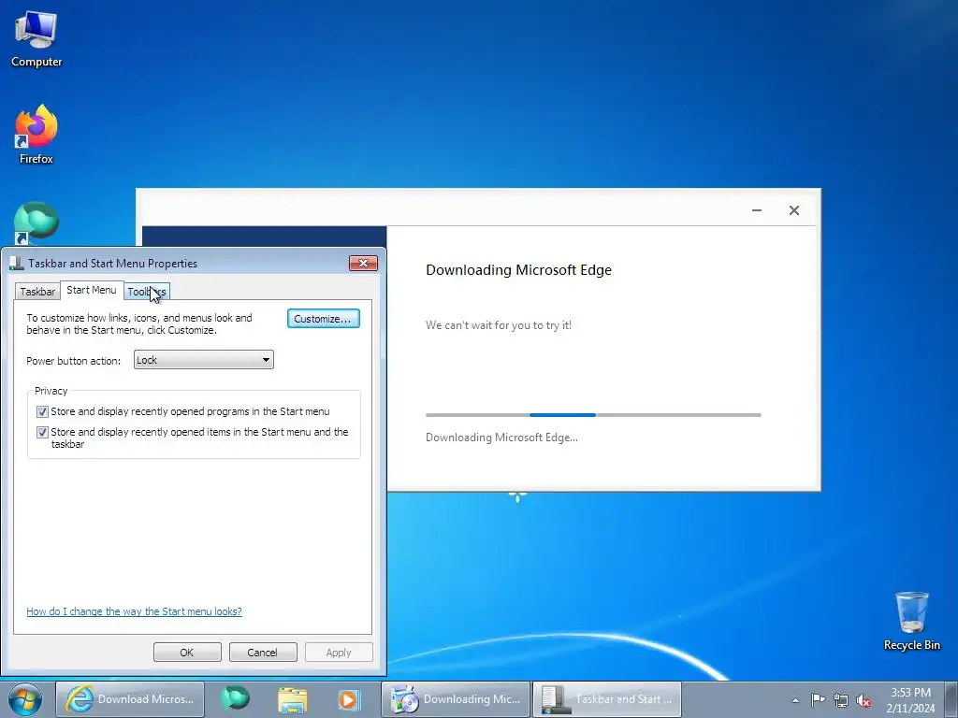
Task: Click the Edge download progress bar
Action: (x=593, y=415)
